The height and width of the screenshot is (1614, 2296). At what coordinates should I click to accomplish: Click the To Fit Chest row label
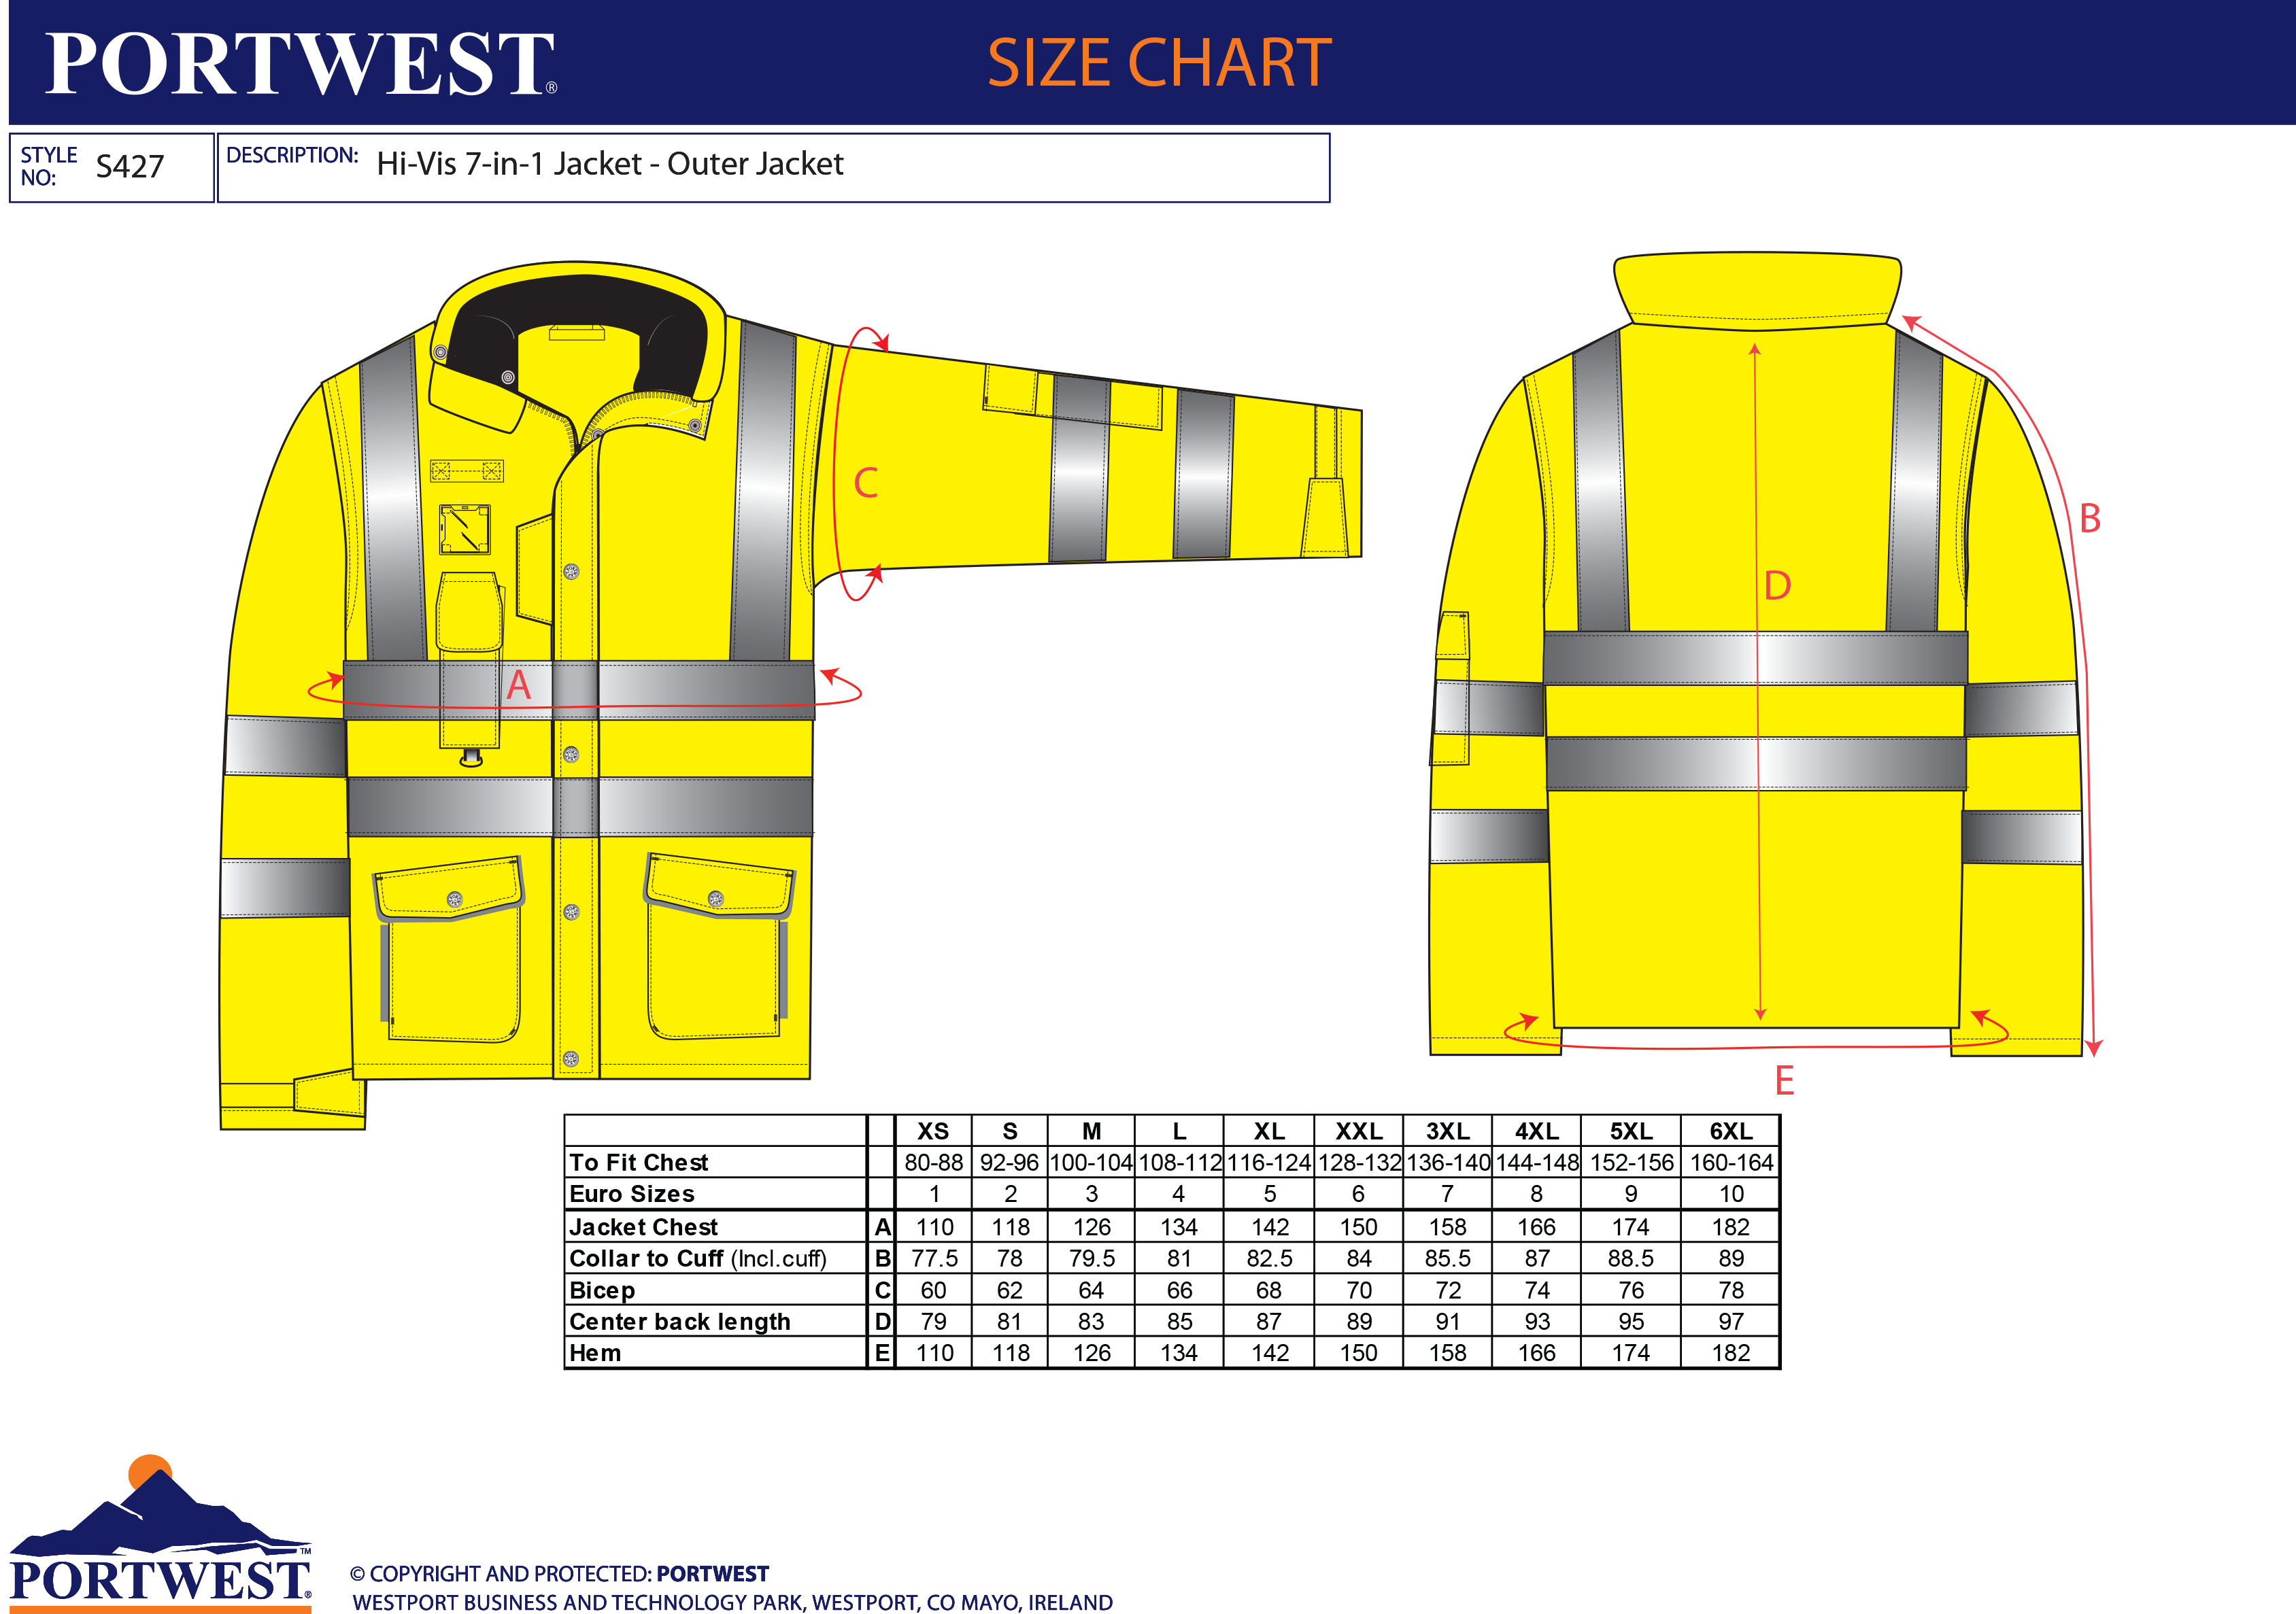(638, 1163)
